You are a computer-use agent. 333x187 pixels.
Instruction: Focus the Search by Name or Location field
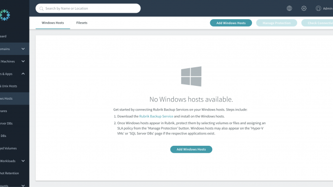coord(88,8)
